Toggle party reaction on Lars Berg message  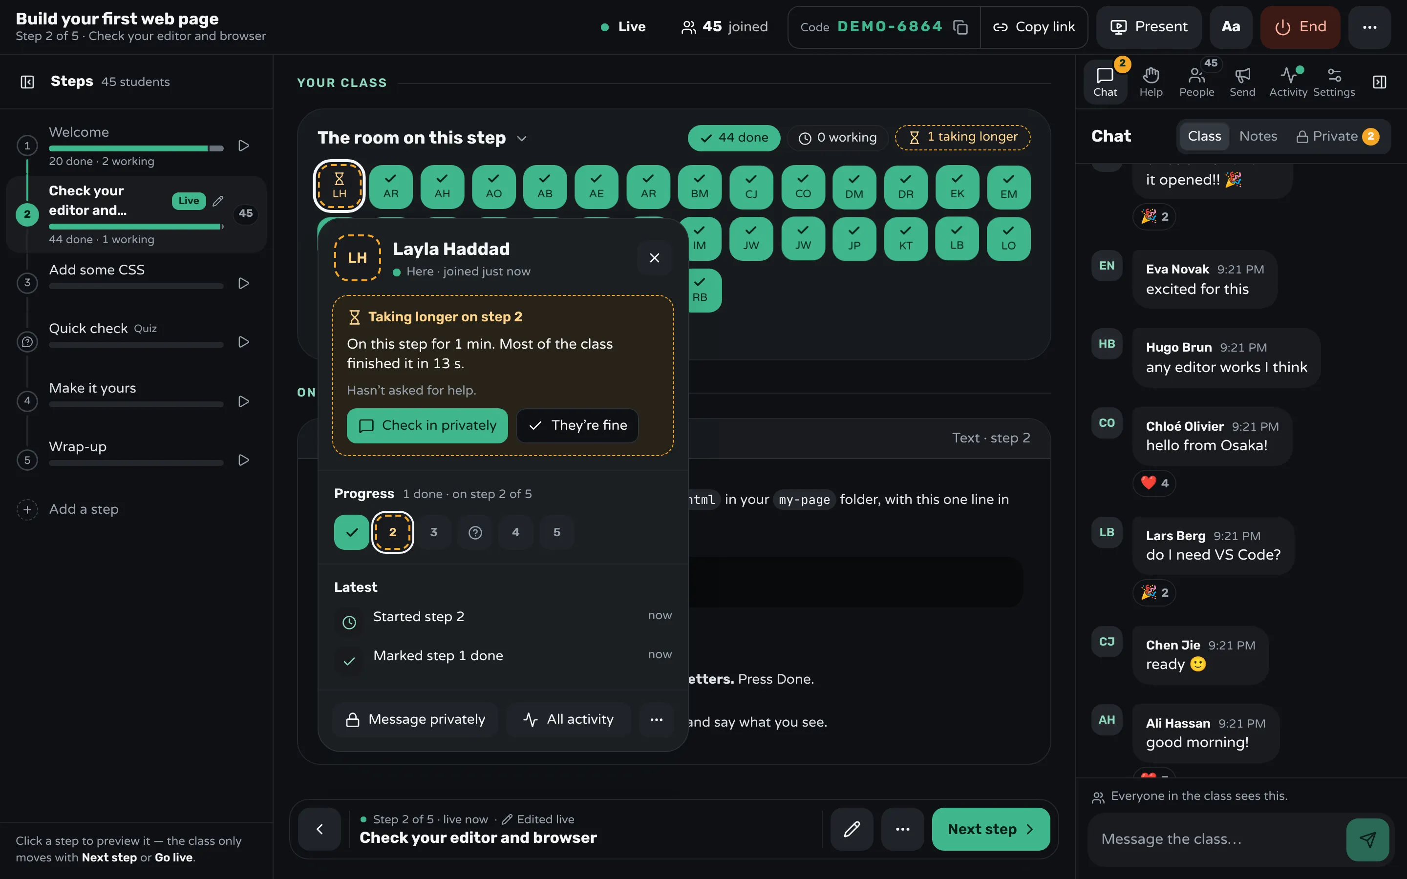coord(1154,592)
